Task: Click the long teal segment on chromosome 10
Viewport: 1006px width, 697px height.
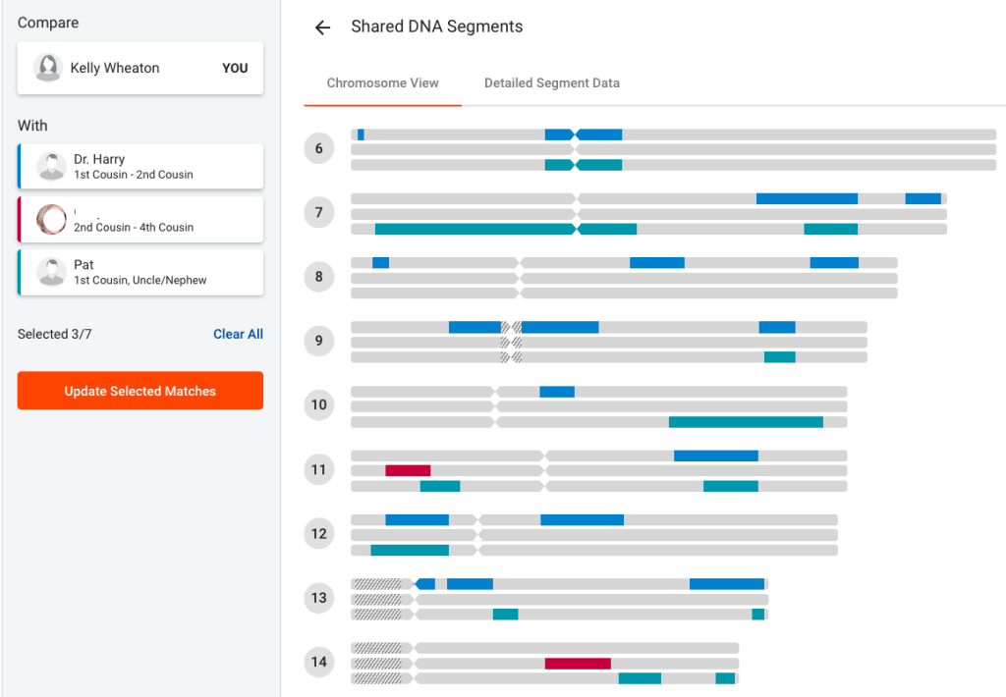Action: tap(746, 422)
